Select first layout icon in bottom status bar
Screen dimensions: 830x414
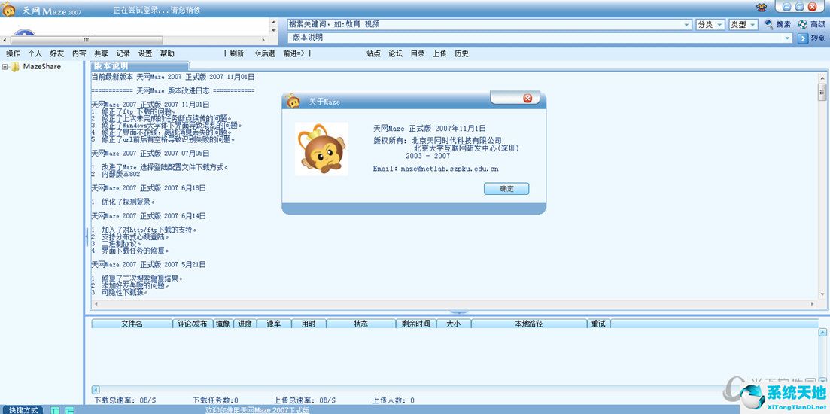pos(55,409)
